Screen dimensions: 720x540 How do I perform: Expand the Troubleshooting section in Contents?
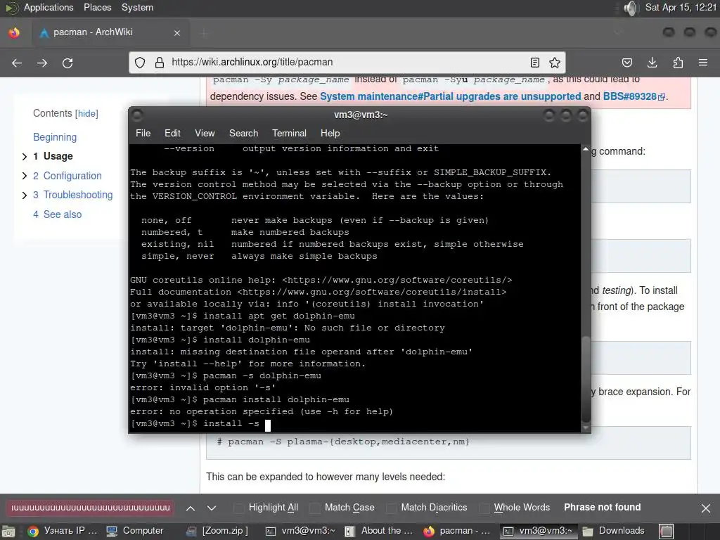(25, 195)
